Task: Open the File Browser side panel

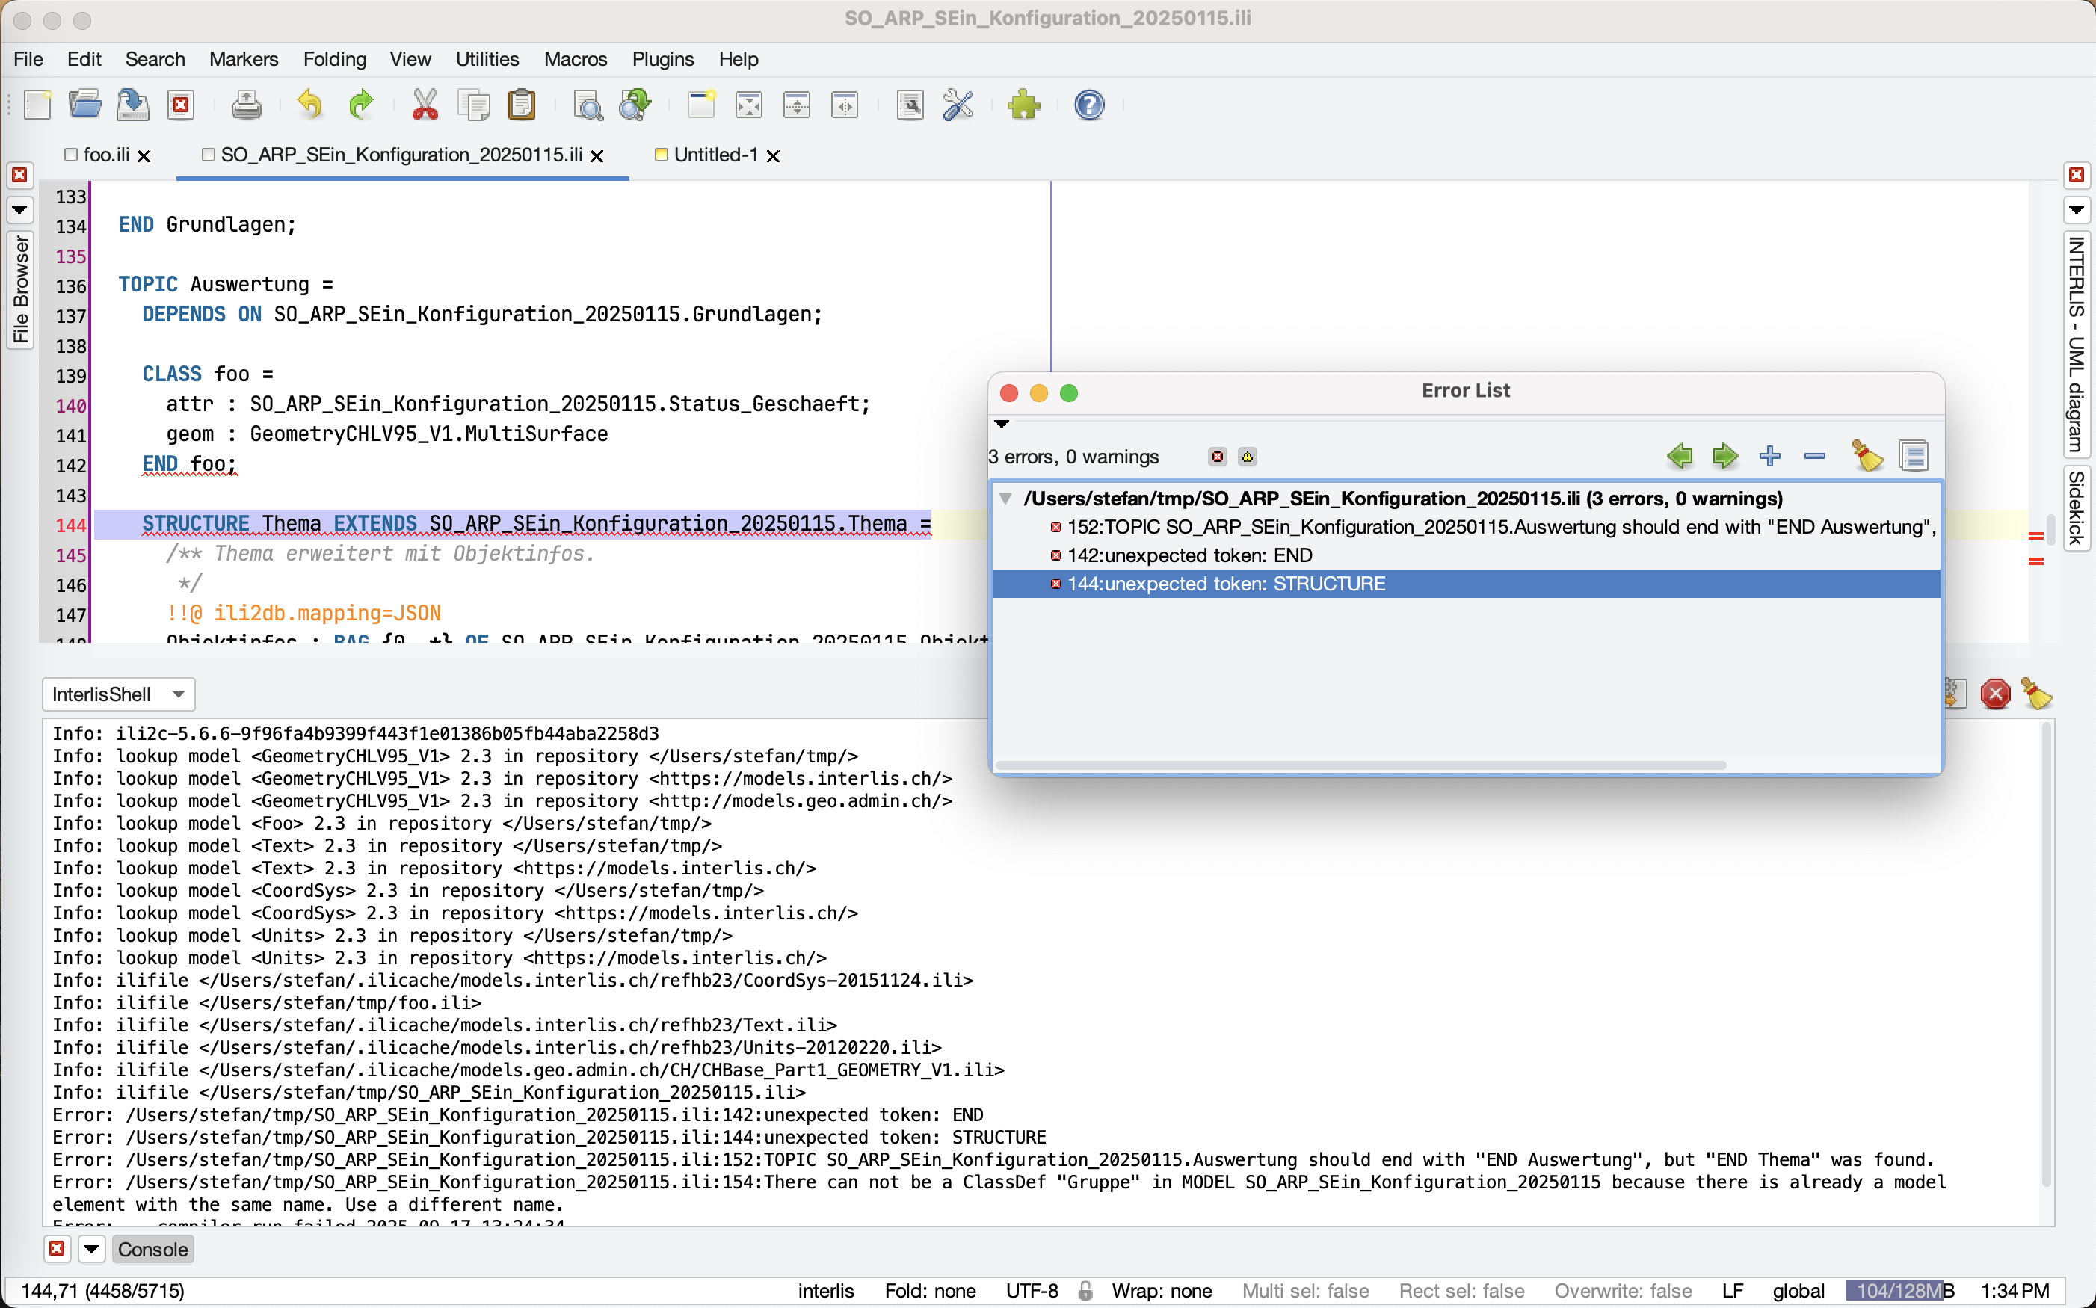Action: [x=20, y=291]
